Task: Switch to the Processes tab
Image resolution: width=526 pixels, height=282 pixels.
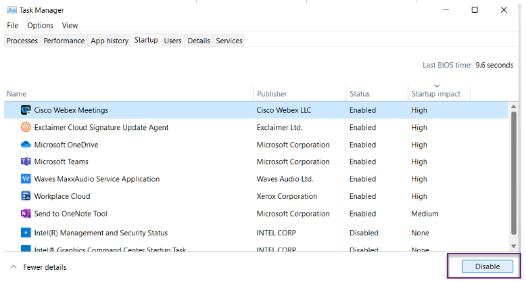Action: (x=22, y=41)
